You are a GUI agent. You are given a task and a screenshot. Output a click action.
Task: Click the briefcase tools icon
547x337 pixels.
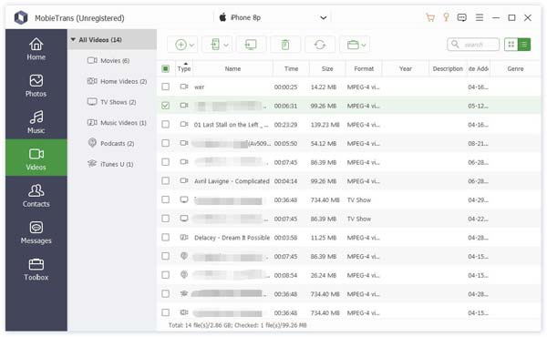353,45
